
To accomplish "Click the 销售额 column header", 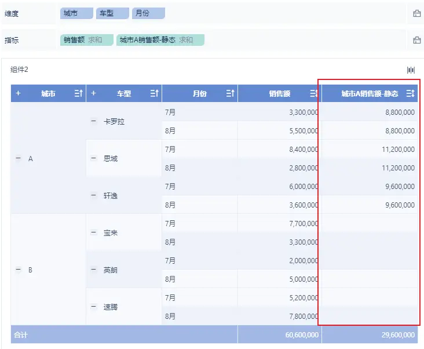I will point(280,93).
